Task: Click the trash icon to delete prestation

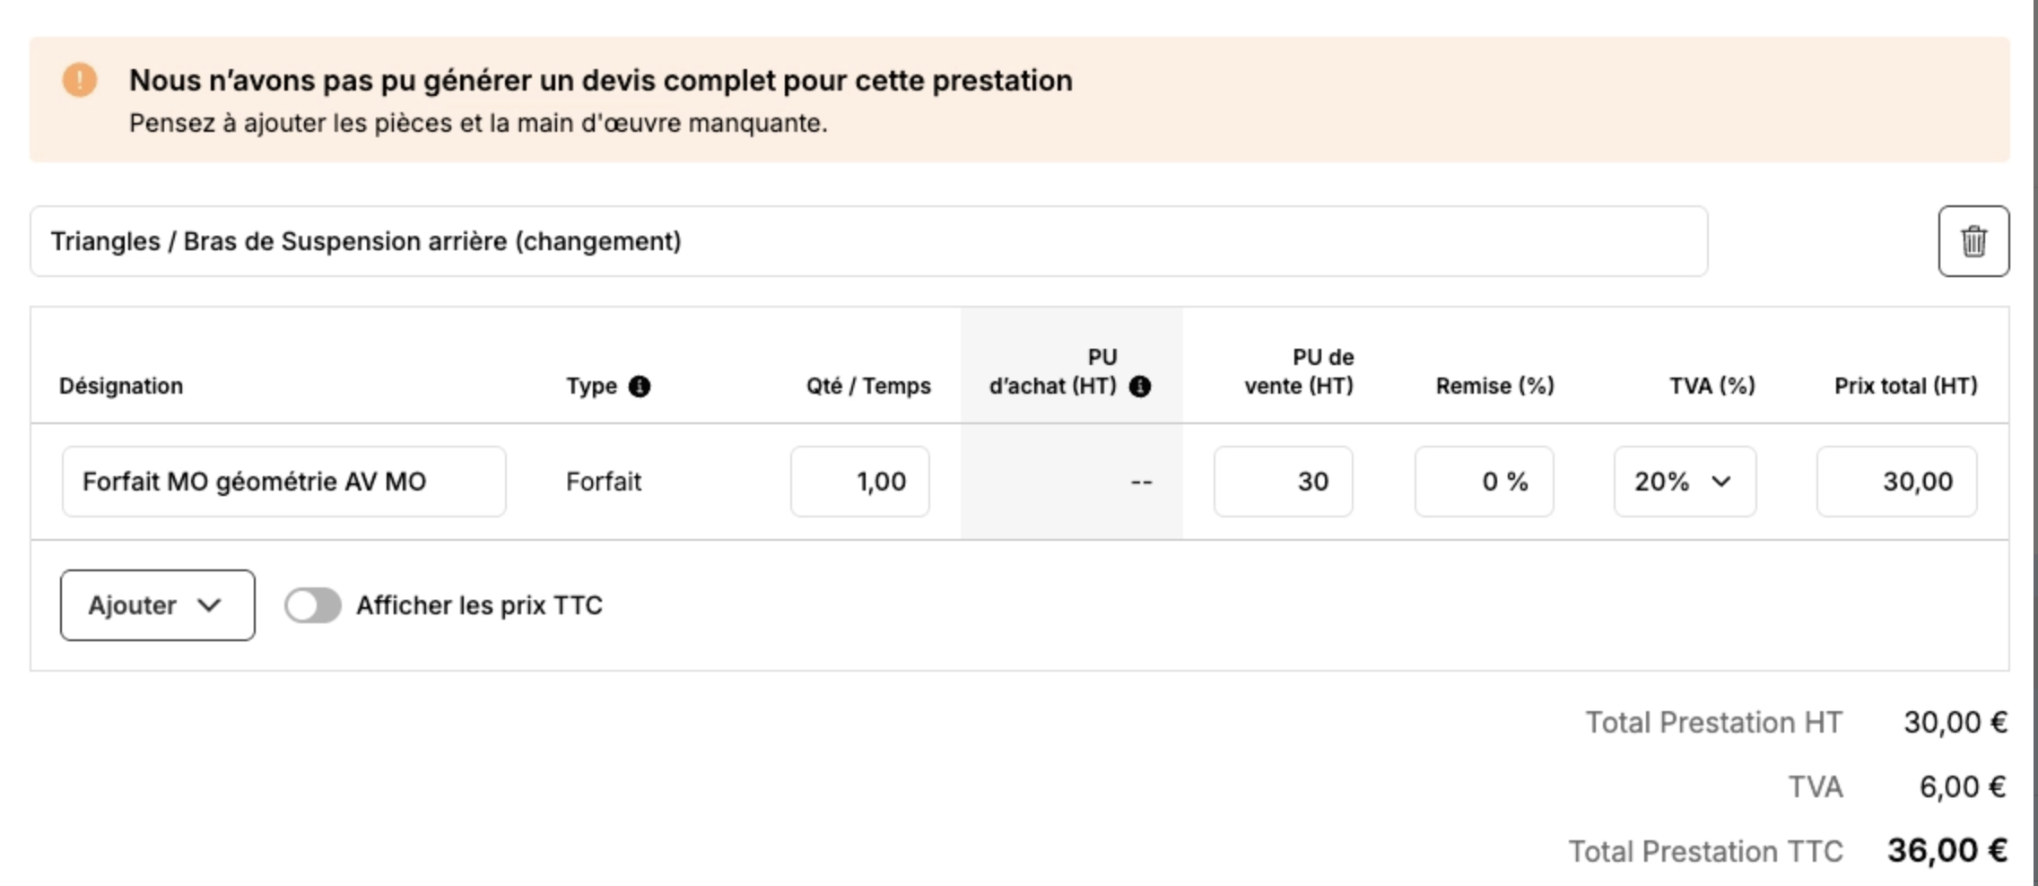Action: (1973, 241)
